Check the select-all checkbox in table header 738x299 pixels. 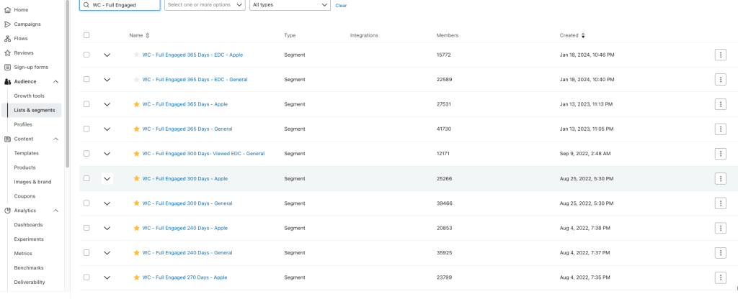click(x=86, y=35)
